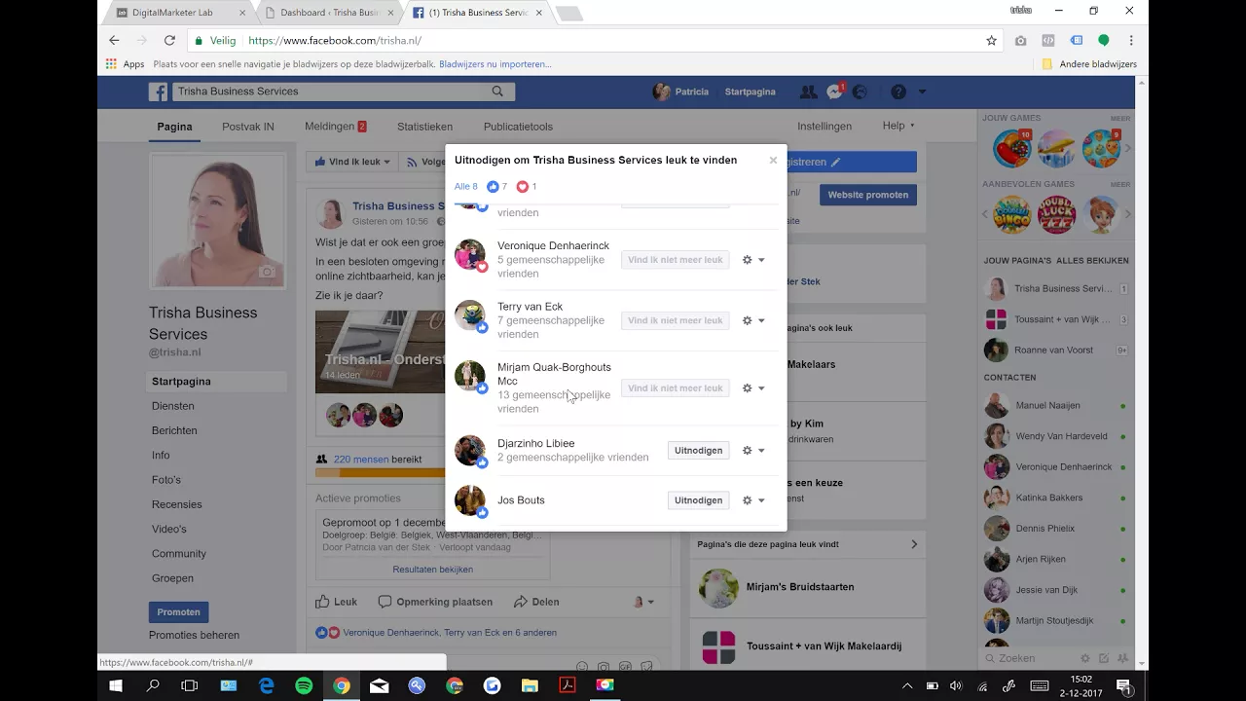Open gear options for Djarzinho Libiee

pyautogui.click(x=753, y=451)
